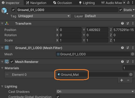Open the Inspector tab kebab menu
The width and height of the screenshot is (135, 98).
coord(133,3)
